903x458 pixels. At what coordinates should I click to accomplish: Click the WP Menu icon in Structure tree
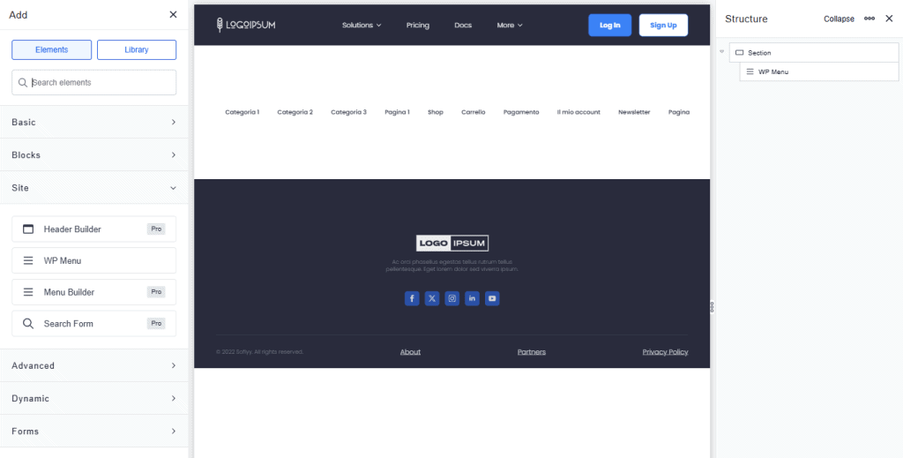click(750, 72)
